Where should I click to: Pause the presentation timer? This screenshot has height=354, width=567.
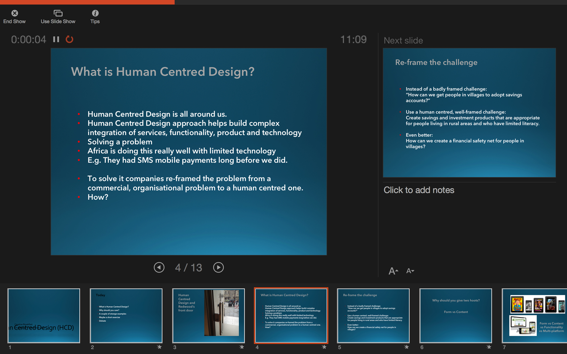(x=56, y=39)
